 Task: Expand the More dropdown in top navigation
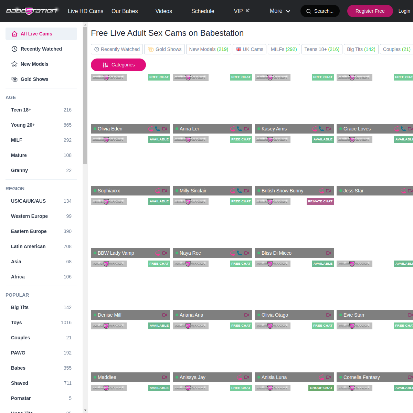pos(280,11)
